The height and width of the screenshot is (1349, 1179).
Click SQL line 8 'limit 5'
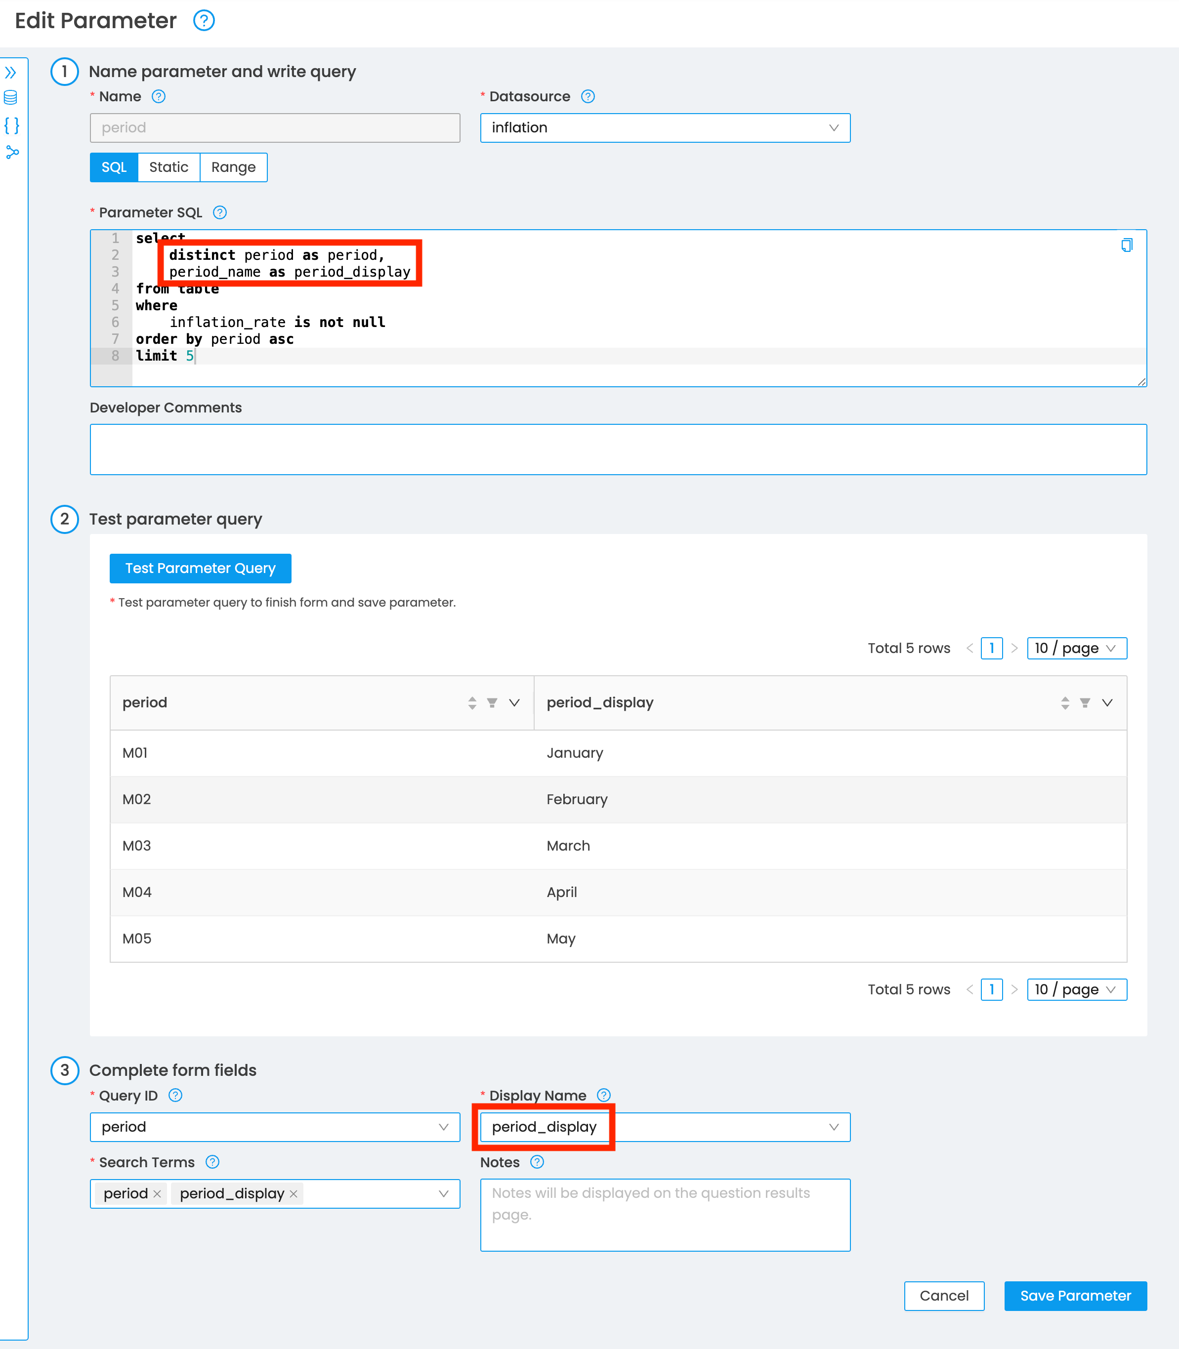point(165,356)
